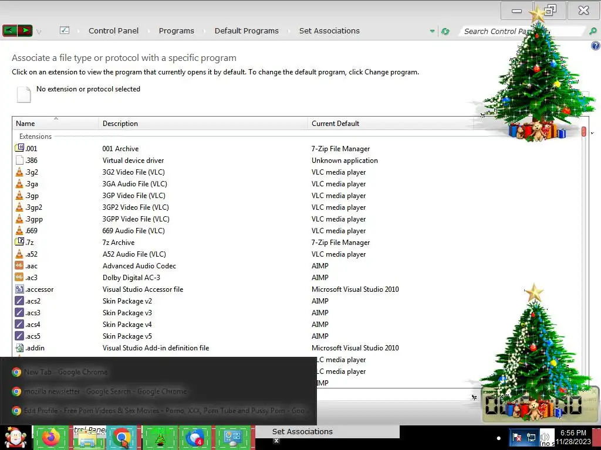Click '3GPP Video File (VLC)' description

pos(136,219)
